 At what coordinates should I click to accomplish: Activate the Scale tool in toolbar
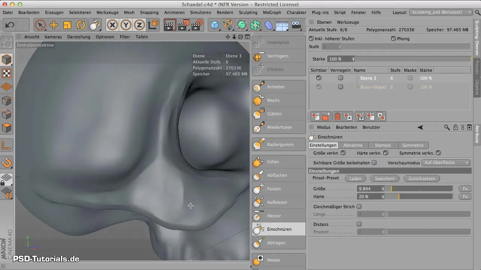click(x=67, y=25)
